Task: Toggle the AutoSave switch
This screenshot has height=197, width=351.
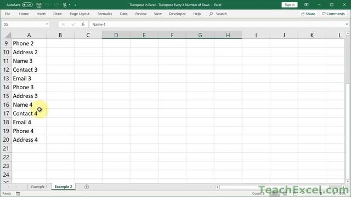Action: point(27,5)
